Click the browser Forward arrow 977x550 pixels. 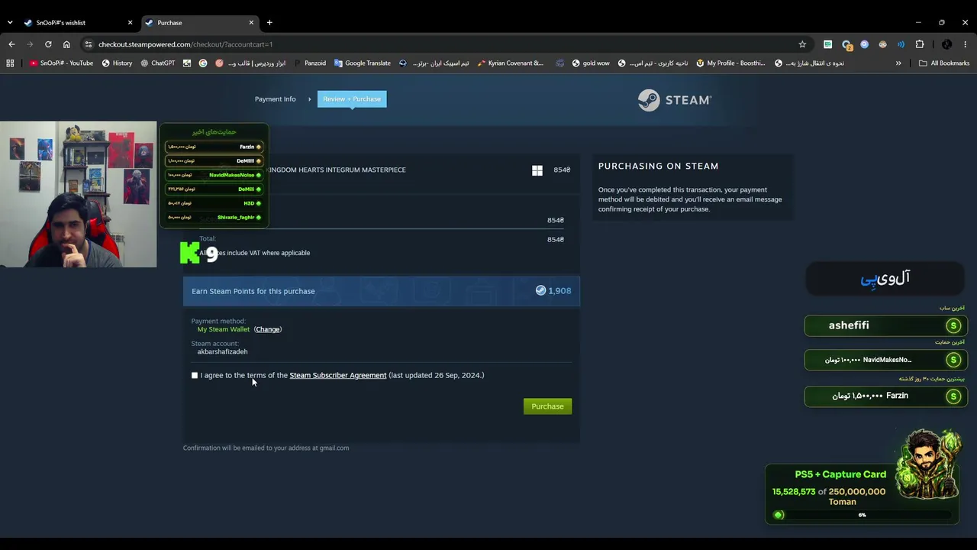tap(30, 44)
